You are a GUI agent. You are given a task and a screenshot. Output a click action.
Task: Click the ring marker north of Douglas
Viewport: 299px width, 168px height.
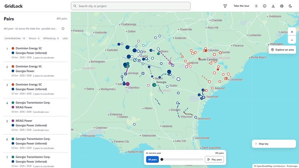(178, 103)
